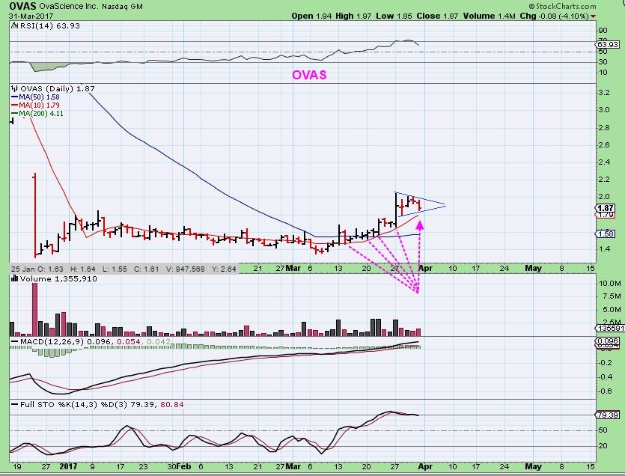Click the Nasdaq GM exchange label
The width and height of the screenshot is (625, 476).
coord(122,7)
